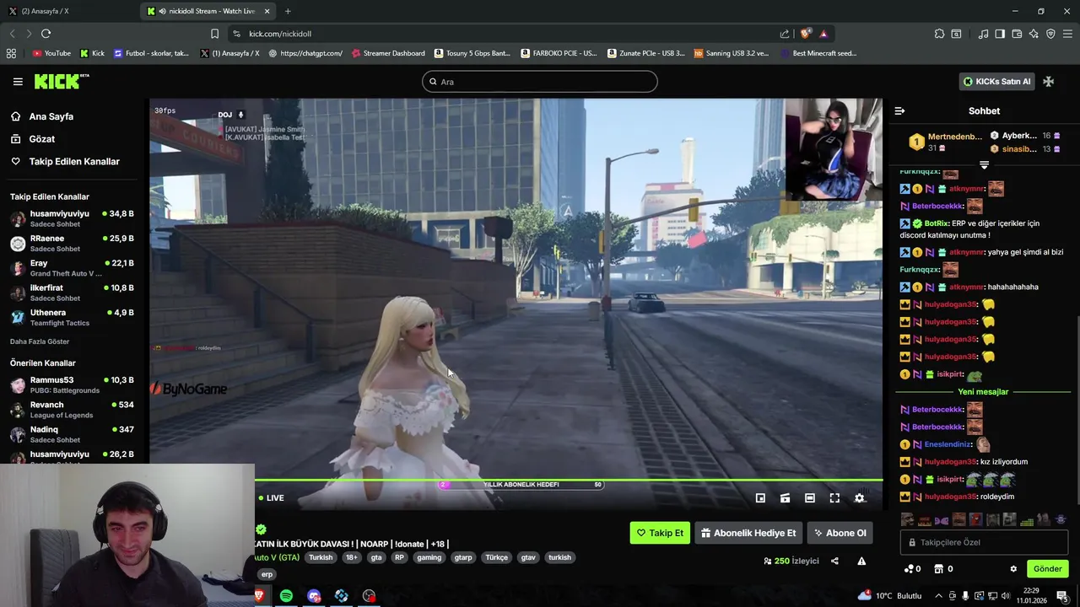Open Spotify from the Windows taskbar
The width and height of the screenshot is (1080, 607).
point(286,596)
